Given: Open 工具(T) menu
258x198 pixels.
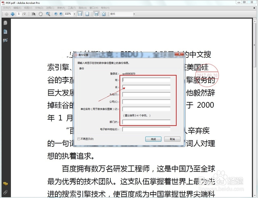Looking at the screenshot, I should point(72,8).
